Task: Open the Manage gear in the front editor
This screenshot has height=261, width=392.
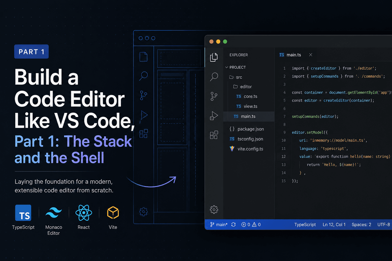Action: point(214,210)
